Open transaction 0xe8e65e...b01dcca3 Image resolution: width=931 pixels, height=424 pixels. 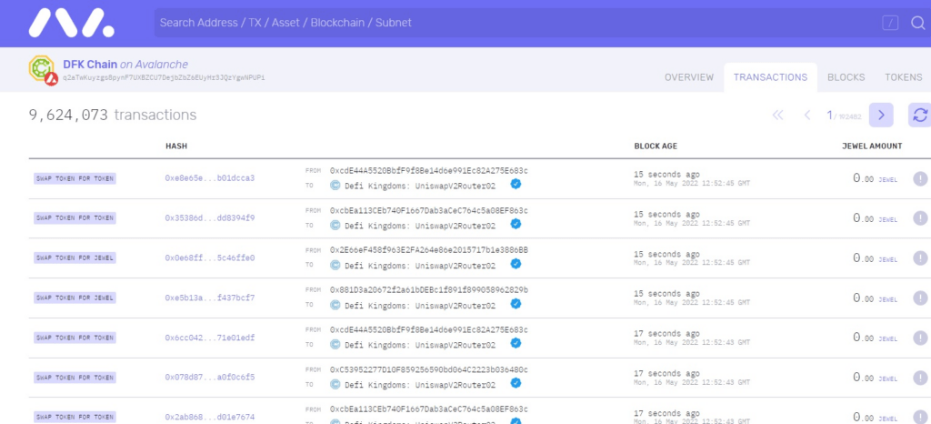click(x=210, y=178)
